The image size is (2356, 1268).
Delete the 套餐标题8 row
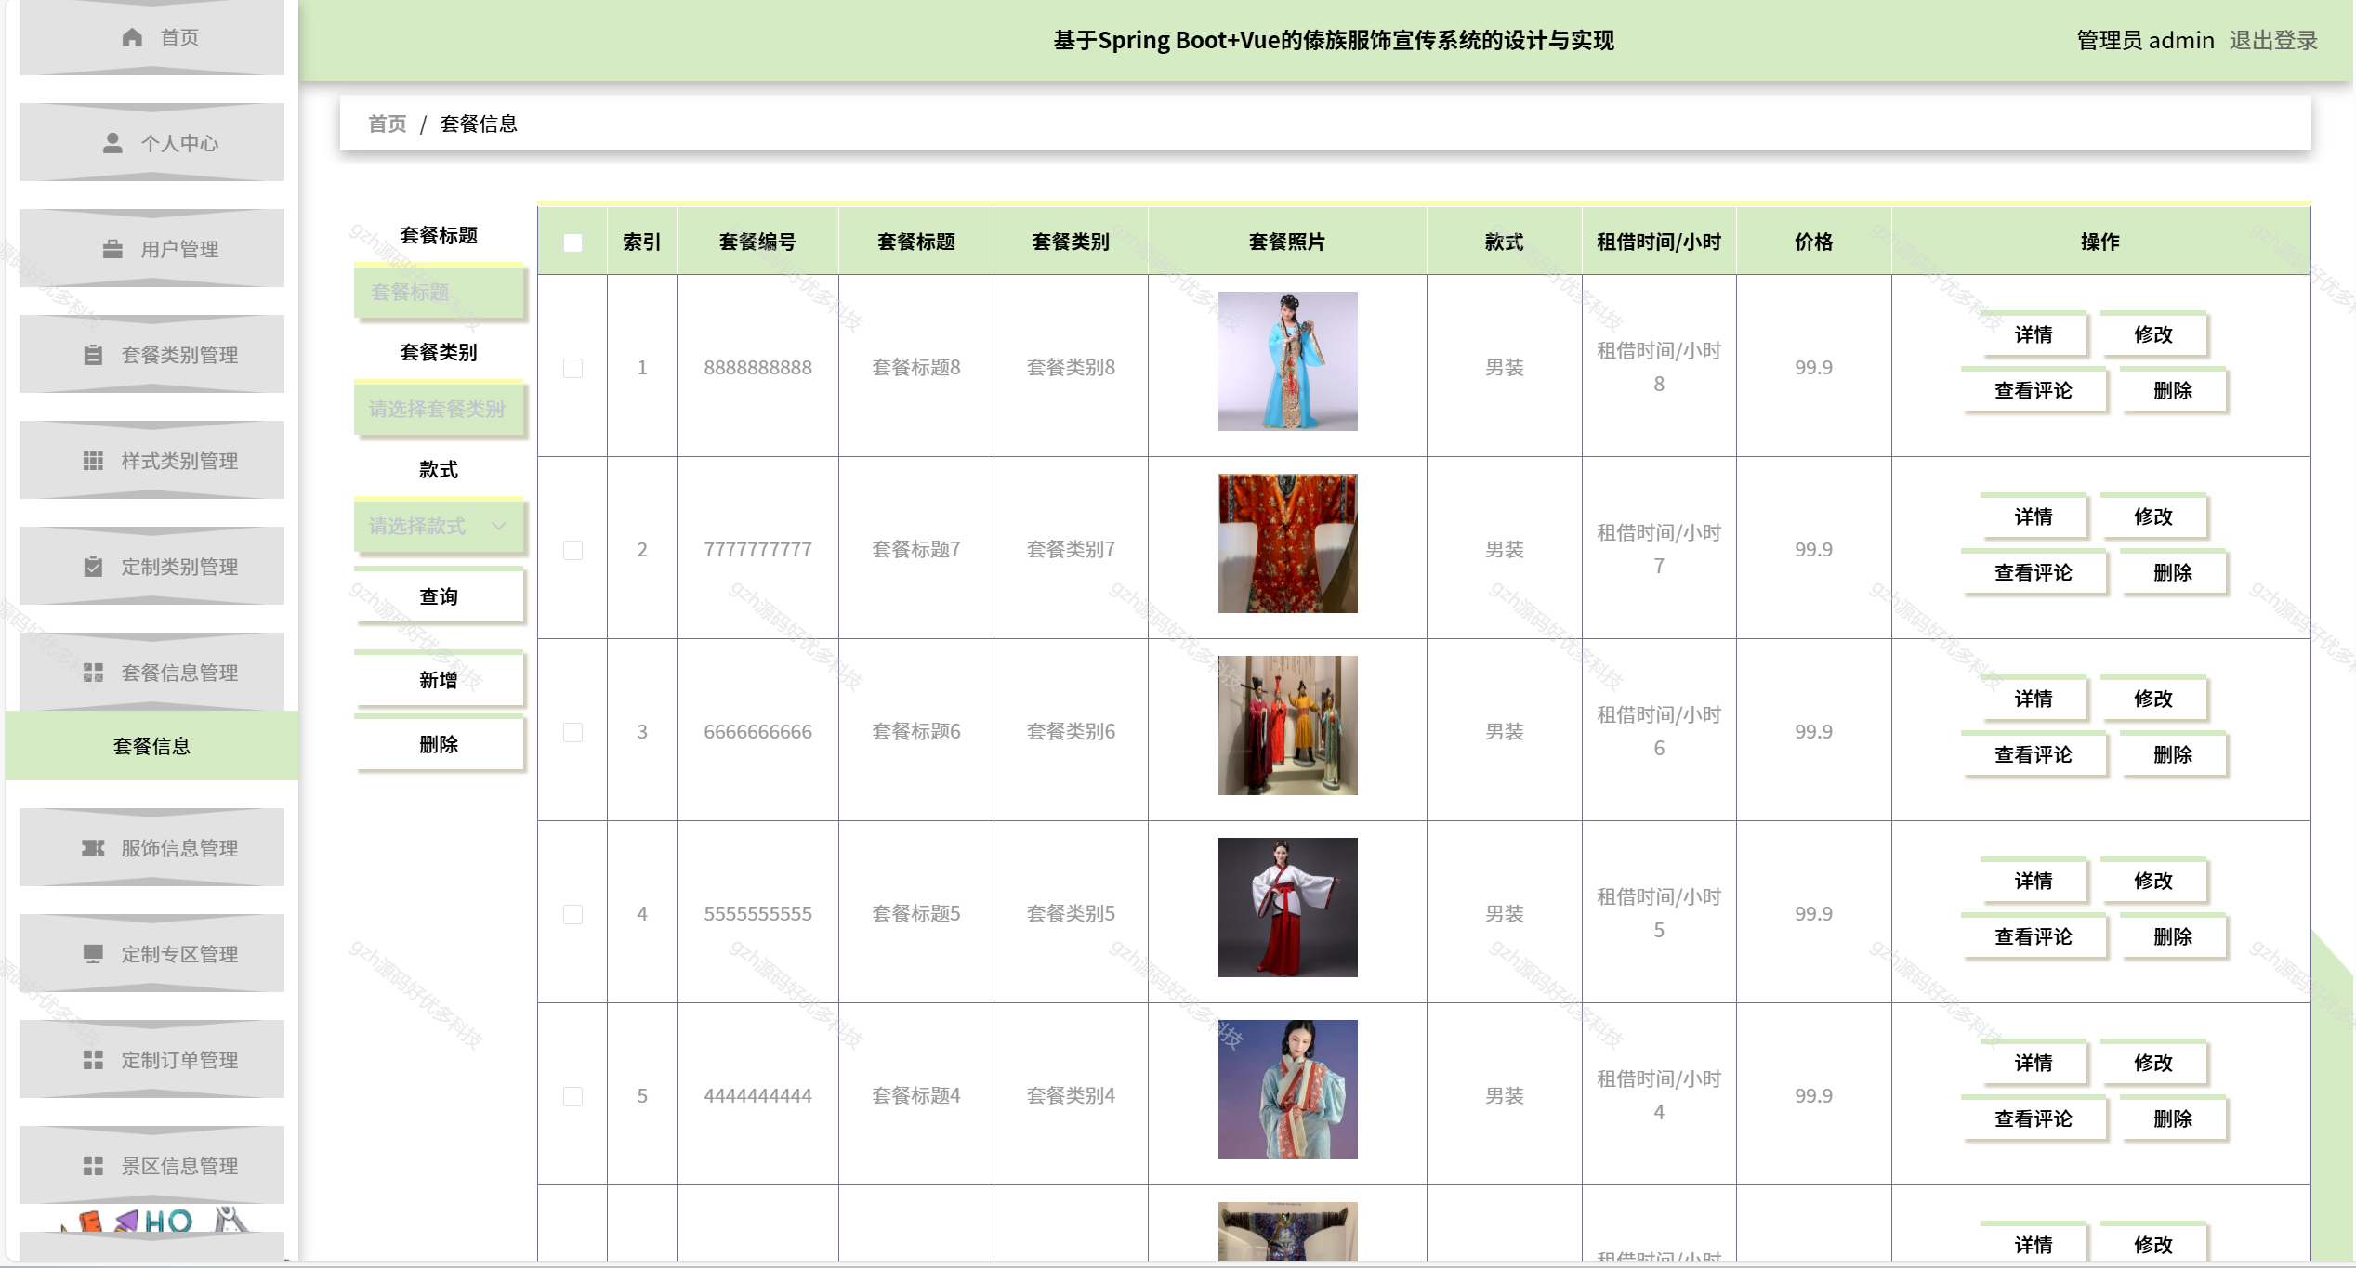(x=2173, y=390)
